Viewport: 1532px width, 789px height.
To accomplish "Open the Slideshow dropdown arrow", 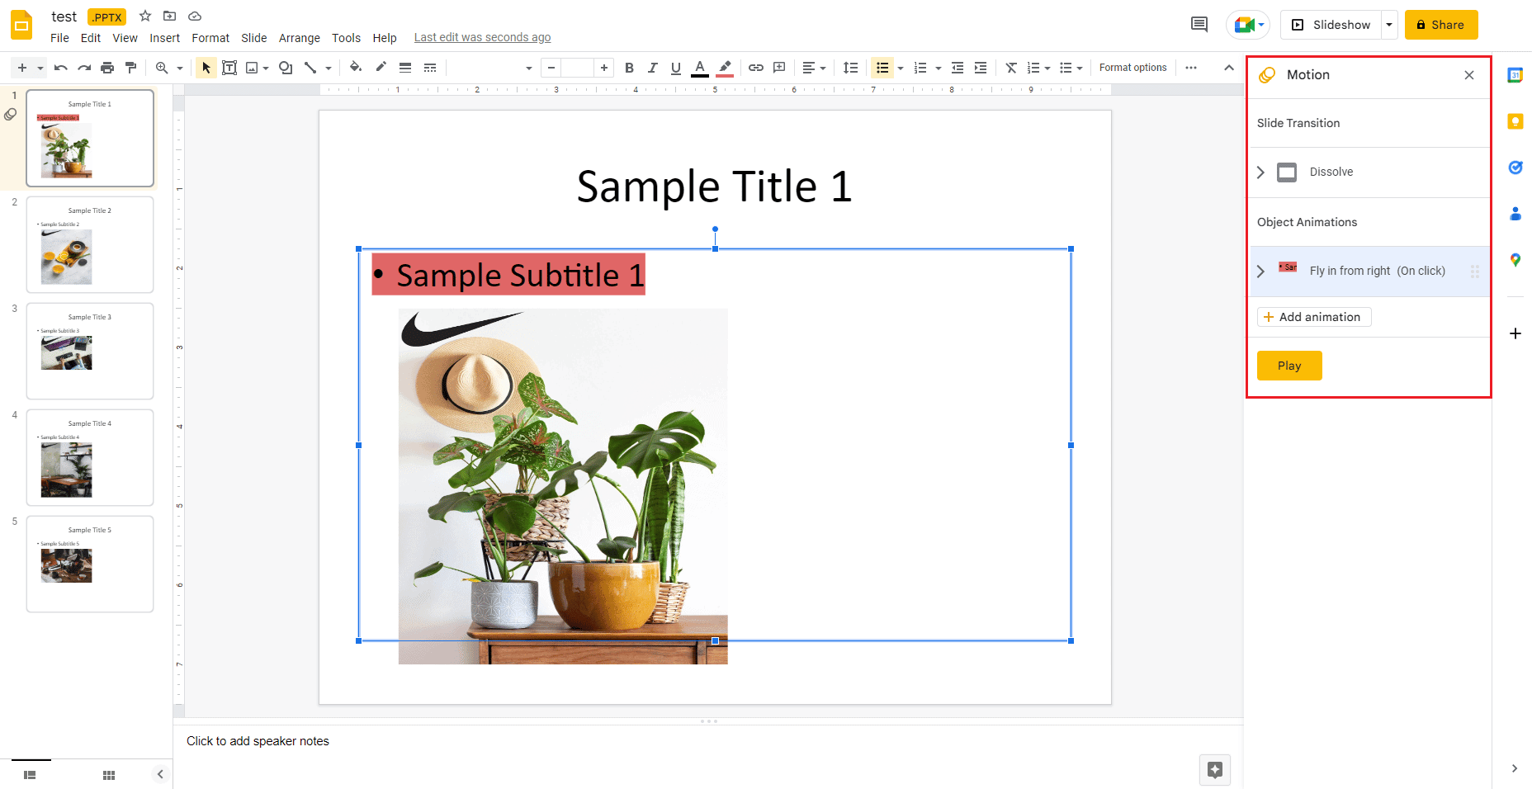I will click(1388, 25).
